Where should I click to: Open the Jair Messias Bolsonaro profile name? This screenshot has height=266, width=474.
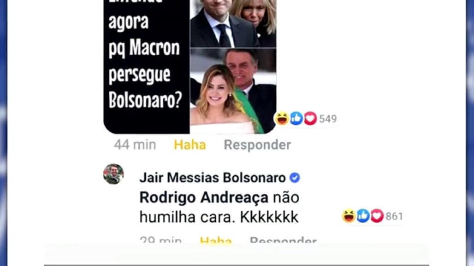213,178
